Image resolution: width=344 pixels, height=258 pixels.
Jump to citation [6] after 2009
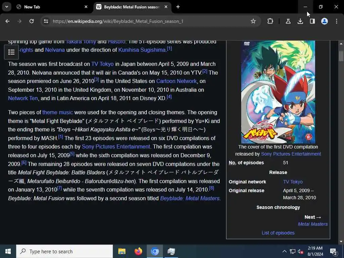(24, 163)
